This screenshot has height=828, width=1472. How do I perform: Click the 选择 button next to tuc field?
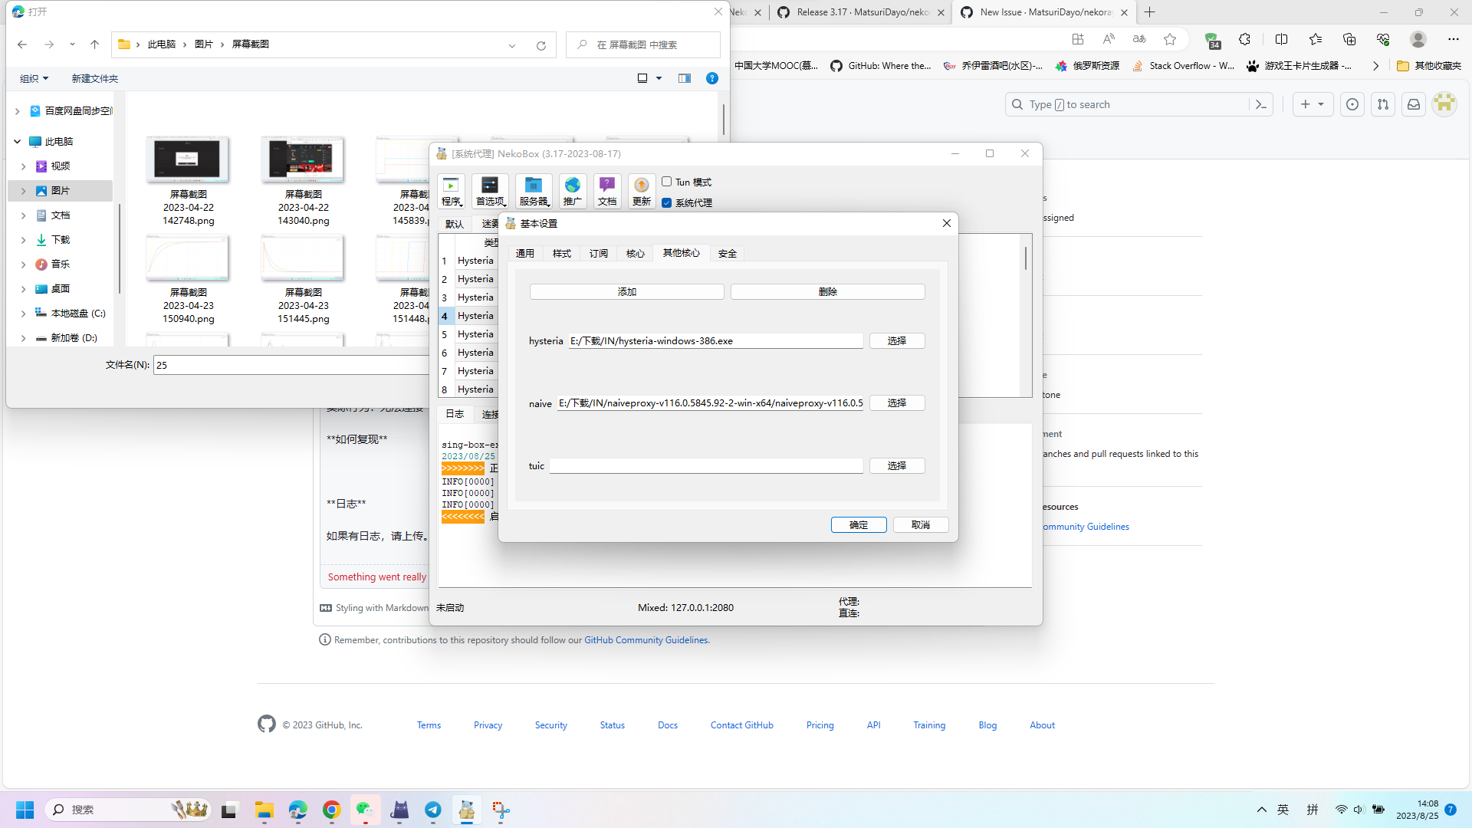(x=896, y=465)
